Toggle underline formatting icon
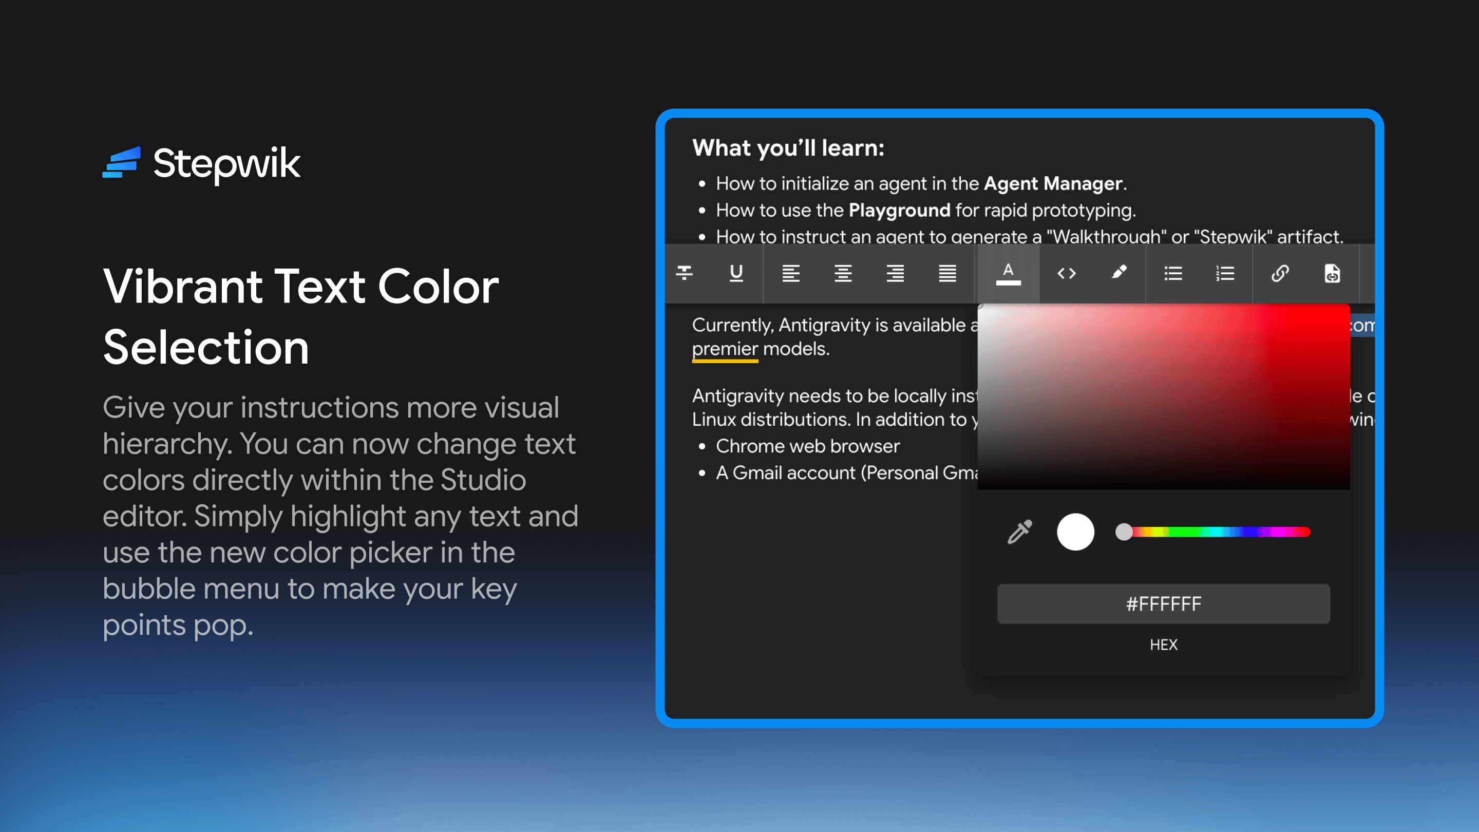The width and height of the screenshot is (1479, 832). click(736, 273)
